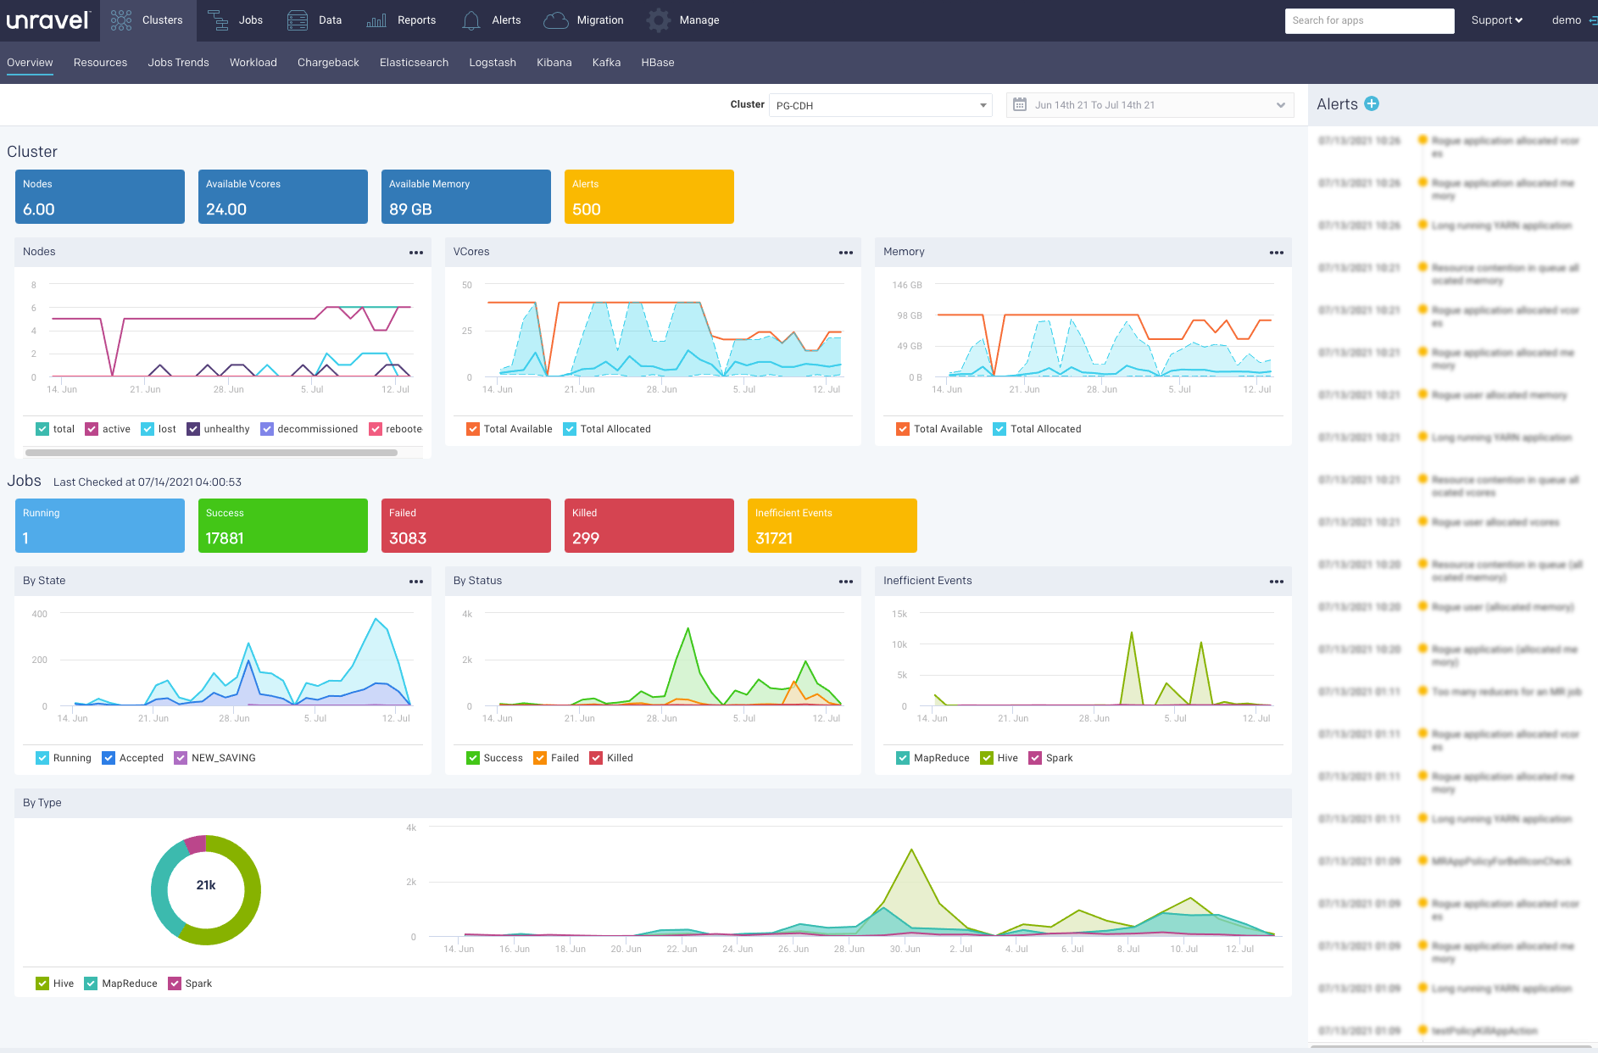This screenshot has width=1598, height=1053.
Task: Open the Workload tab
Action: click(x=253, y=63)
